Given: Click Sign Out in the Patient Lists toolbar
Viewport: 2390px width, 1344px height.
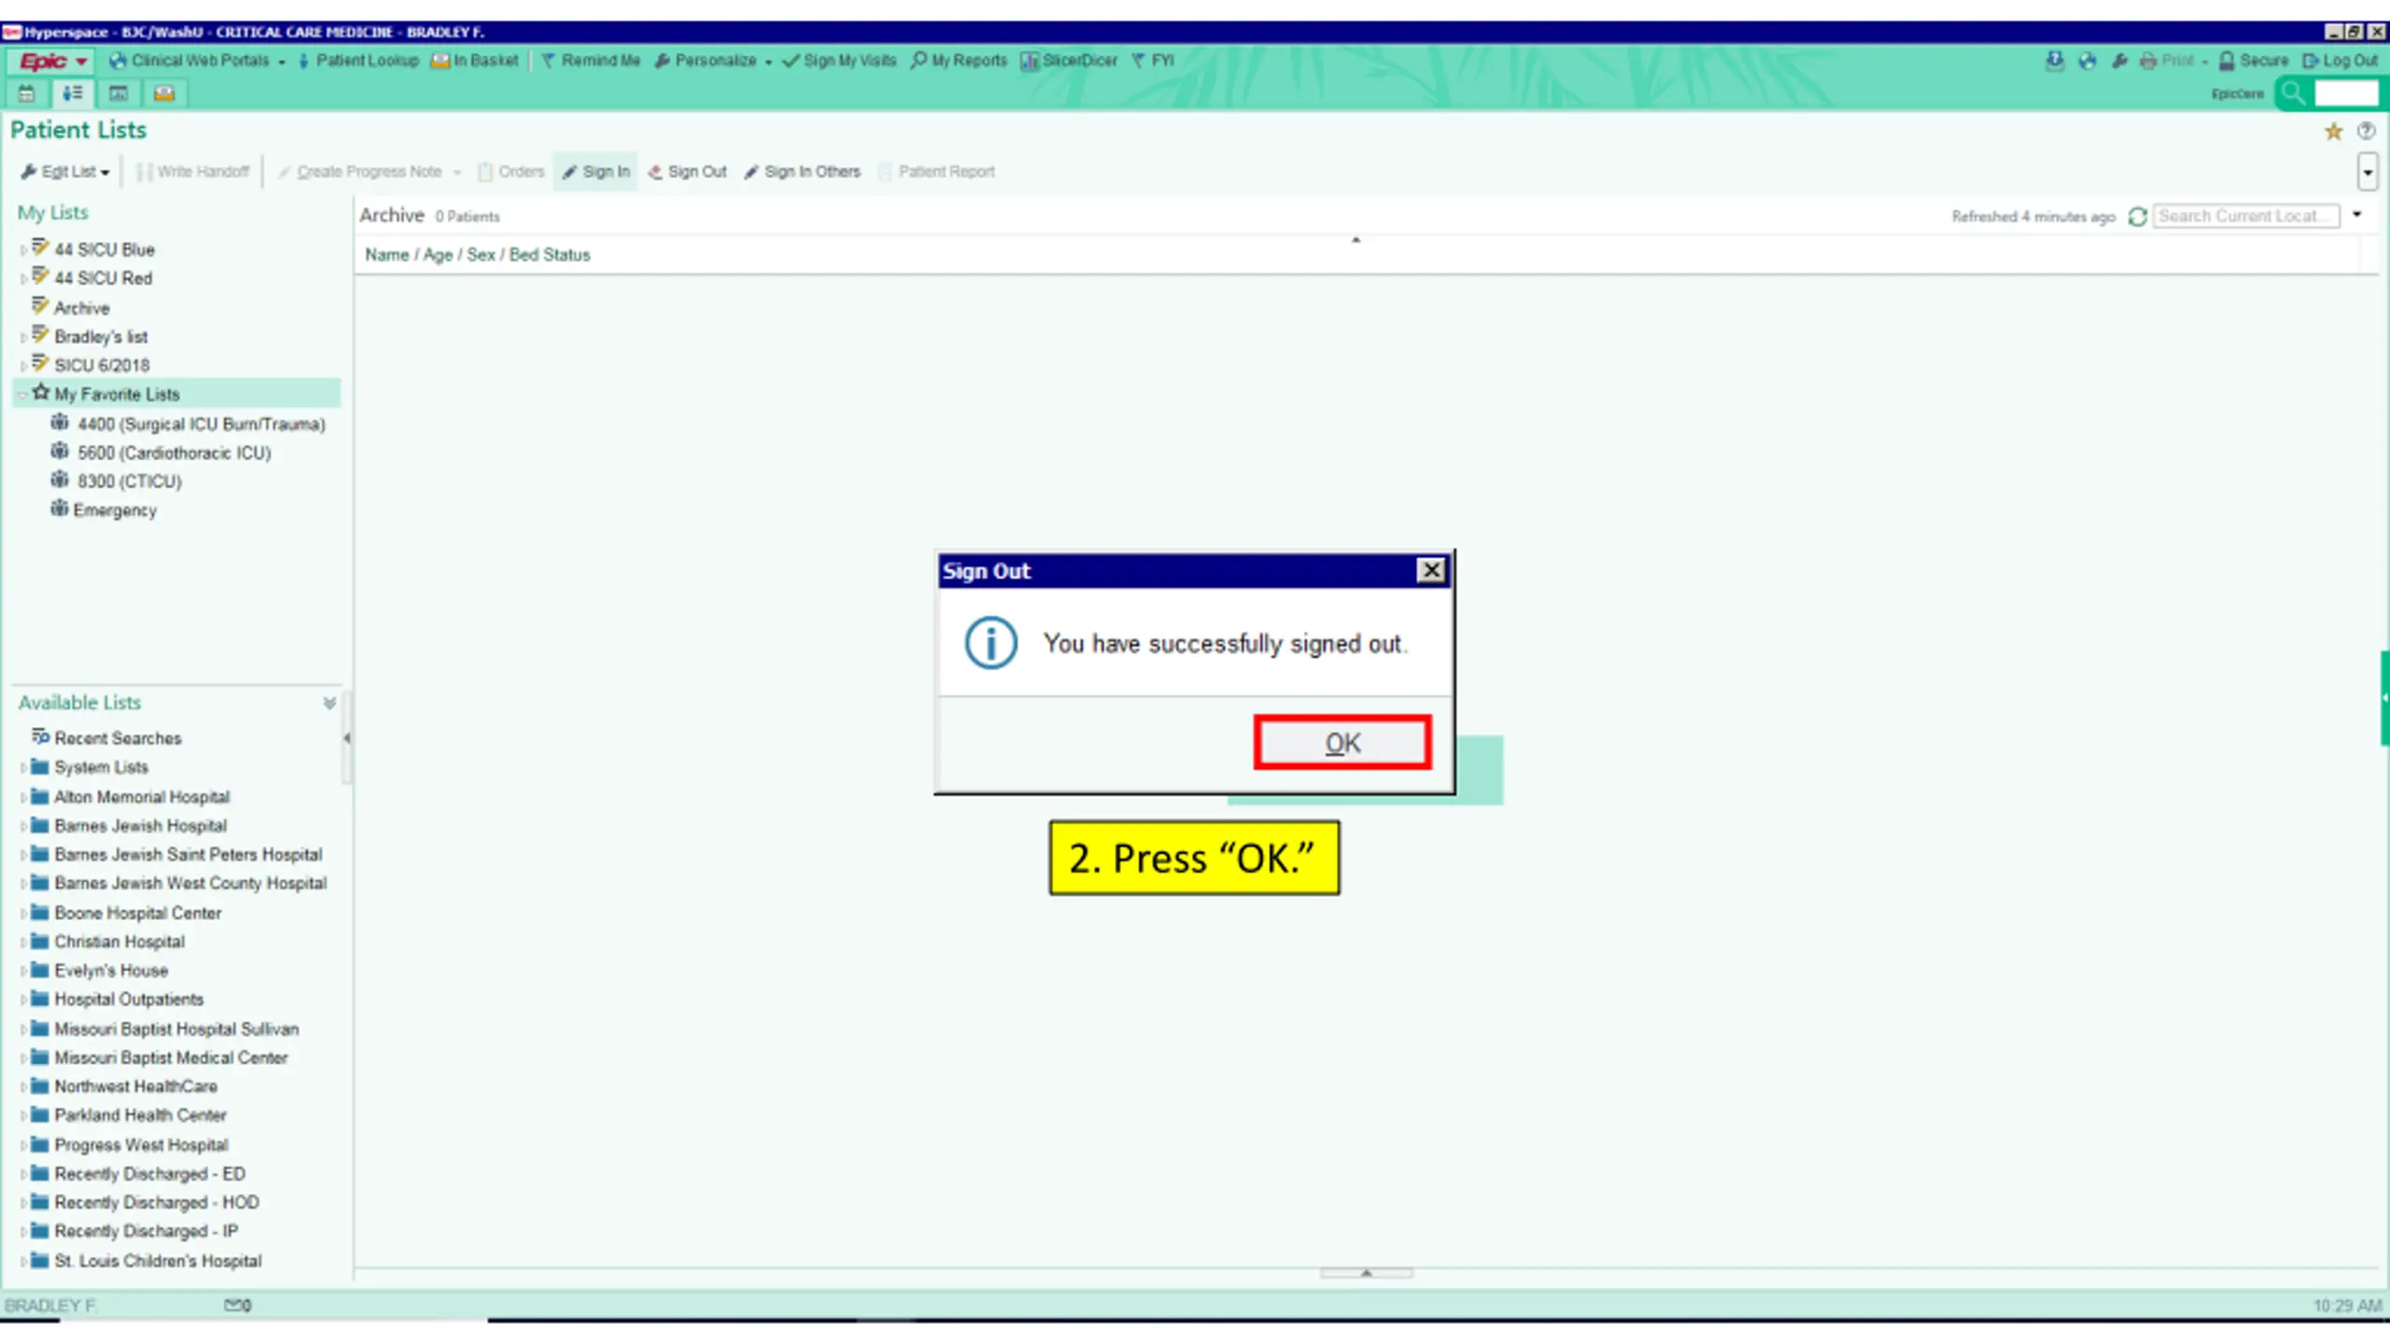Looking at the screenshot, I should [687, 172].
